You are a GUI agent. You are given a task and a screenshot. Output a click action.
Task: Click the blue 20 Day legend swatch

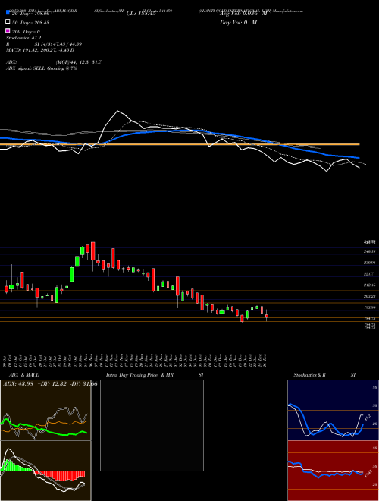[x=8, y=13]
